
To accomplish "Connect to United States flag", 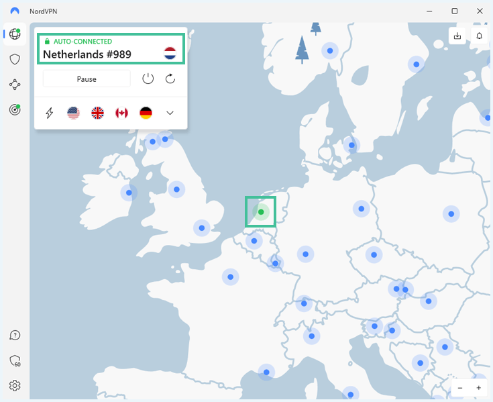I will pos(73,113).
